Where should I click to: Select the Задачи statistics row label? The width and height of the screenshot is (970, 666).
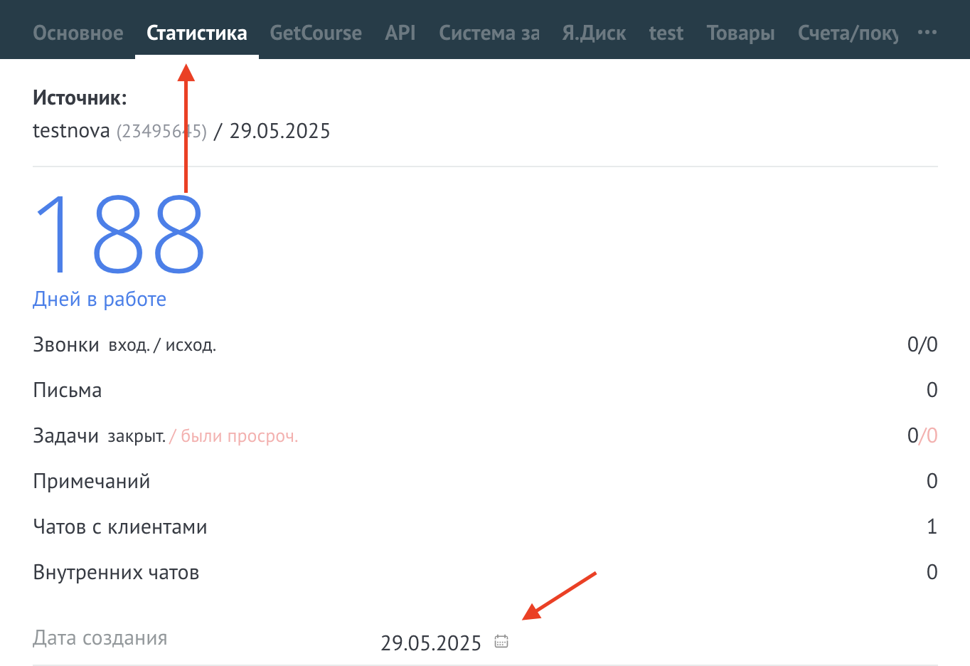pos(65,435)
